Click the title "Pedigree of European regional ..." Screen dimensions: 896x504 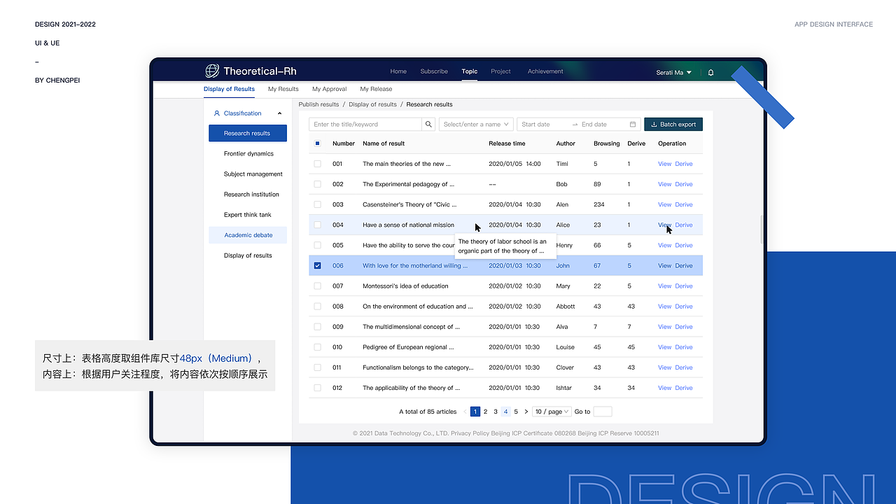click(x=408, y=346)
